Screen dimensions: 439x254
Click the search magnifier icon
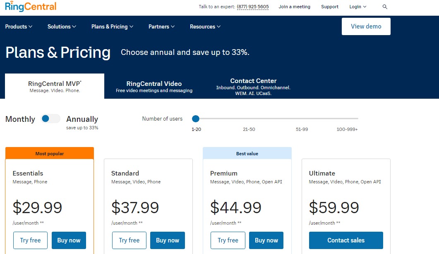385,7
